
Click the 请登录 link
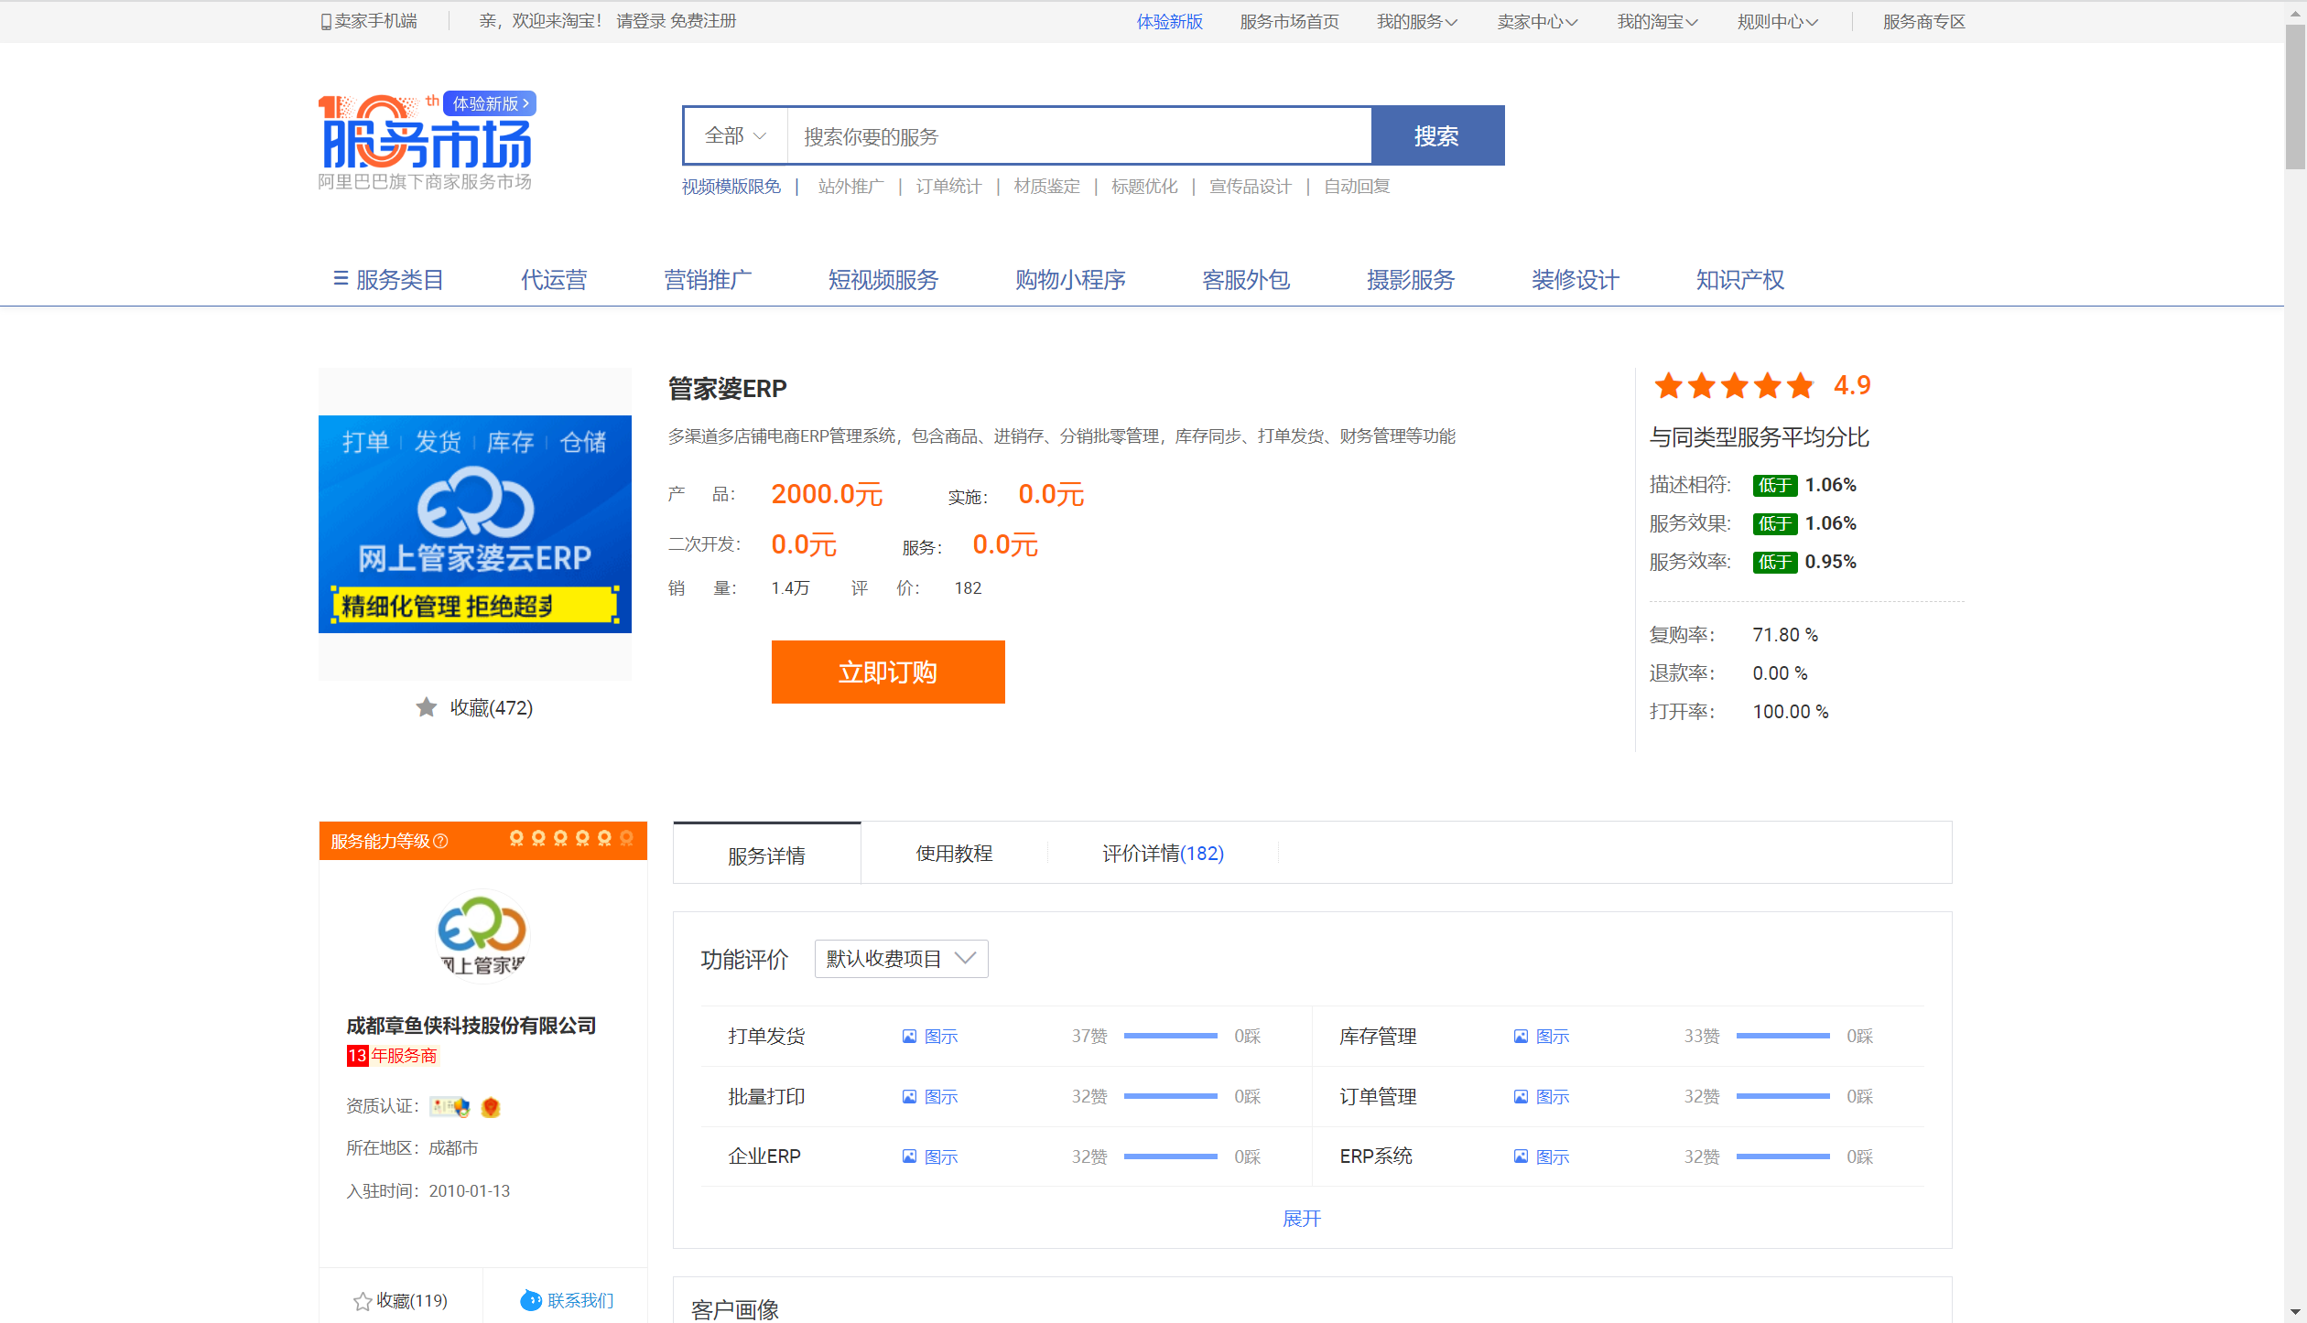641,21
